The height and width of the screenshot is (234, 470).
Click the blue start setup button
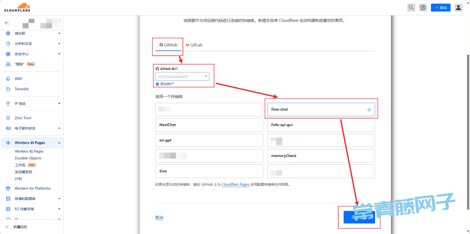359,217
